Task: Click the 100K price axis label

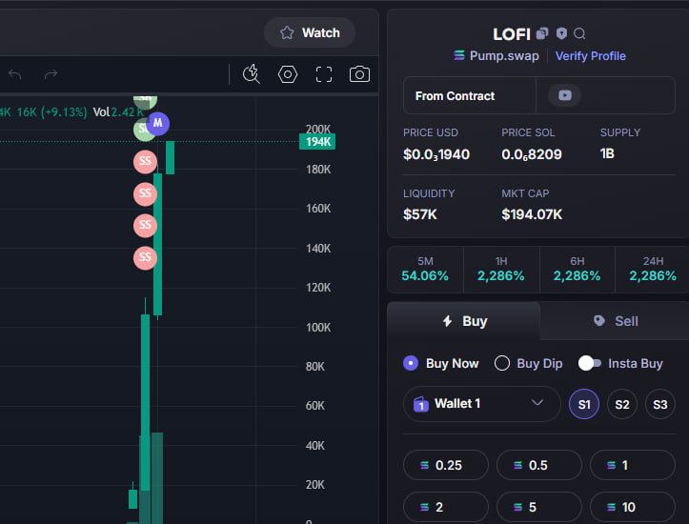Action: (318, 327)
